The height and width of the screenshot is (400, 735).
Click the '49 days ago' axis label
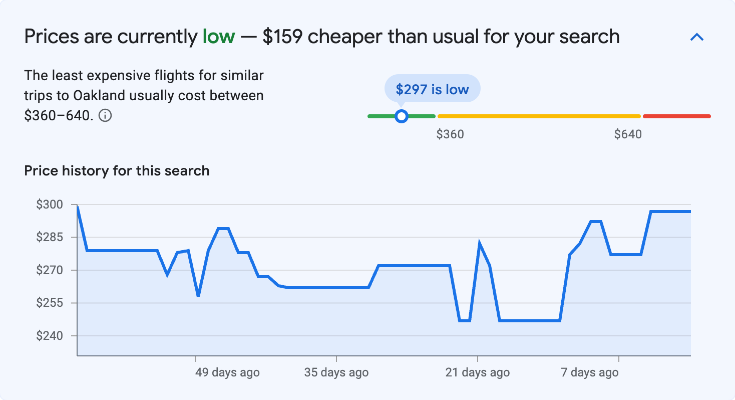(x=226, y=372)
